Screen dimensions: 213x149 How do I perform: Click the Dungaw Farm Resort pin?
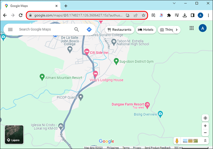click(x=147, y=105)
